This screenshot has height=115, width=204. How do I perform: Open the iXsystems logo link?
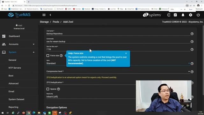(x=152, y=15)
